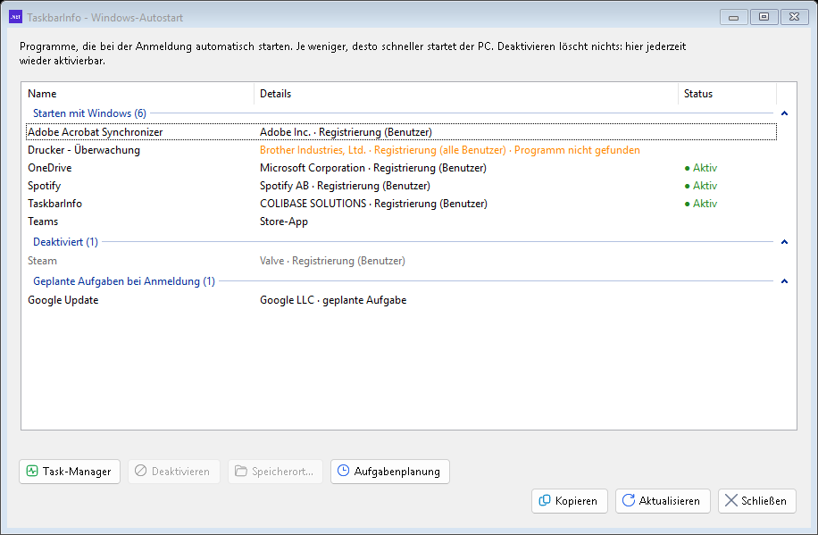
Task: Click the copy icon on the Kopieren button
Action: 545,500
